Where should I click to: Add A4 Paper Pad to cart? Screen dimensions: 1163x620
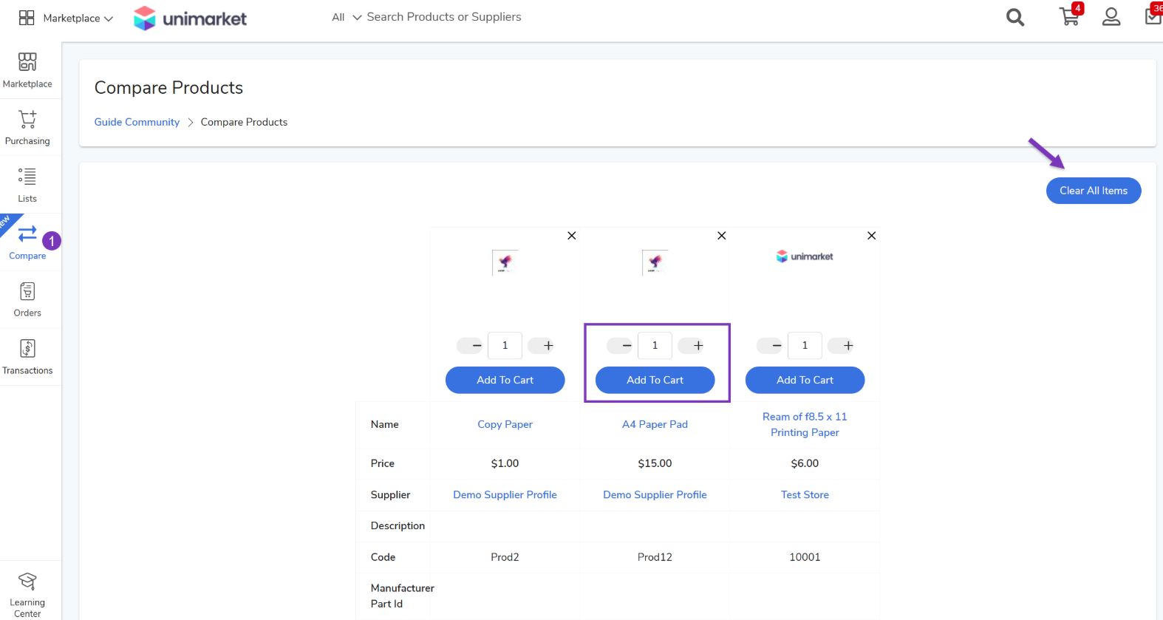(x=655, y=380)
